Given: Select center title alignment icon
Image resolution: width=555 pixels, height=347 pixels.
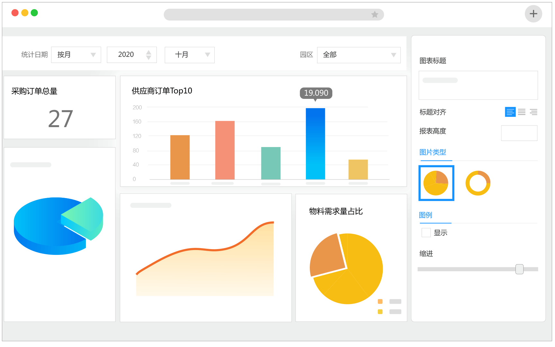Looking at the screenshot, I should click(x=522, y=112).
